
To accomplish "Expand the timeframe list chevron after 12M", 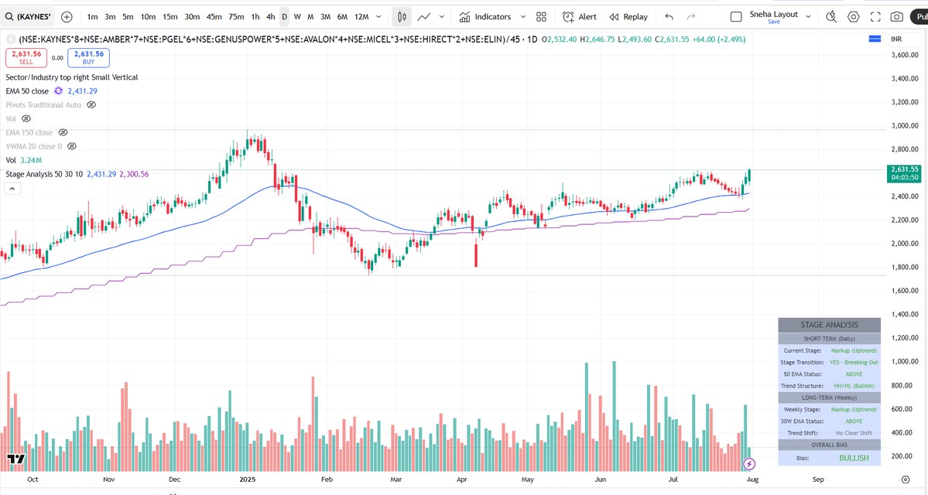I will click(x=378, y=16).
